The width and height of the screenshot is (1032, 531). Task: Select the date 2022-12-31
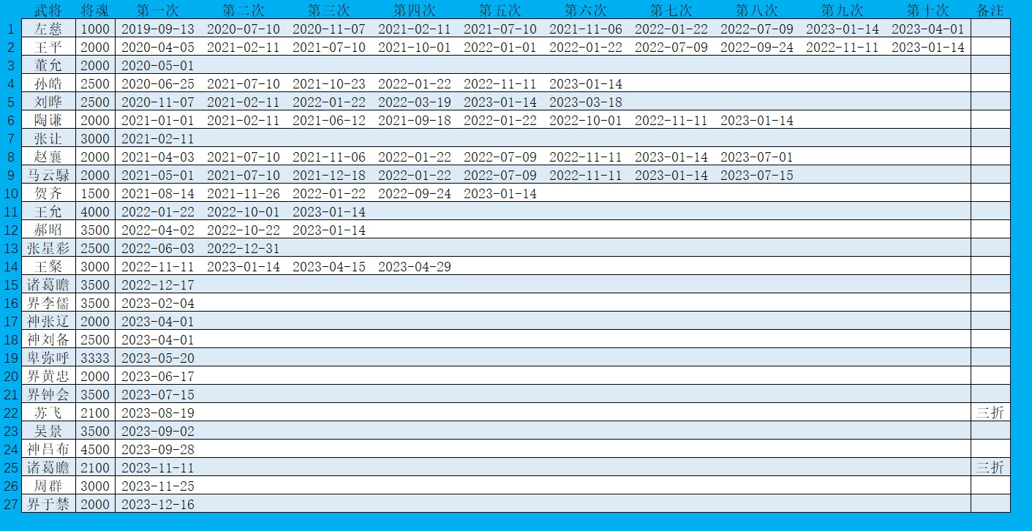[244, 249]
